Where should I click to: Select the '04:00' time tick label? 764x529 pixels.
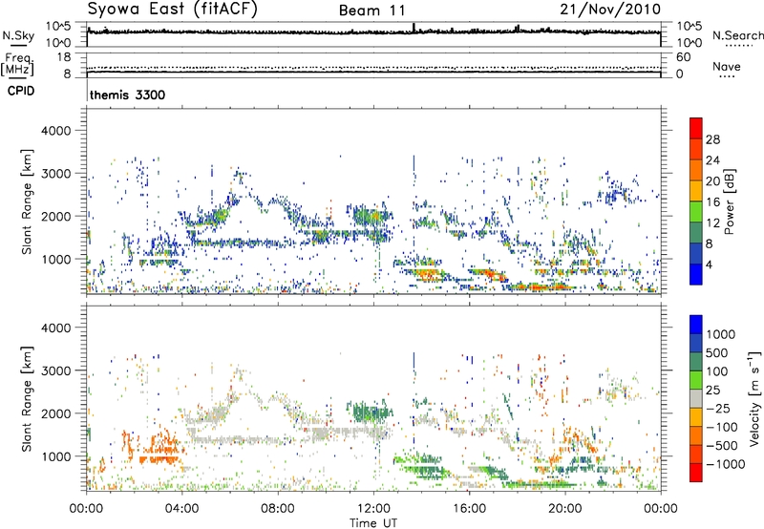coord(181,509)
